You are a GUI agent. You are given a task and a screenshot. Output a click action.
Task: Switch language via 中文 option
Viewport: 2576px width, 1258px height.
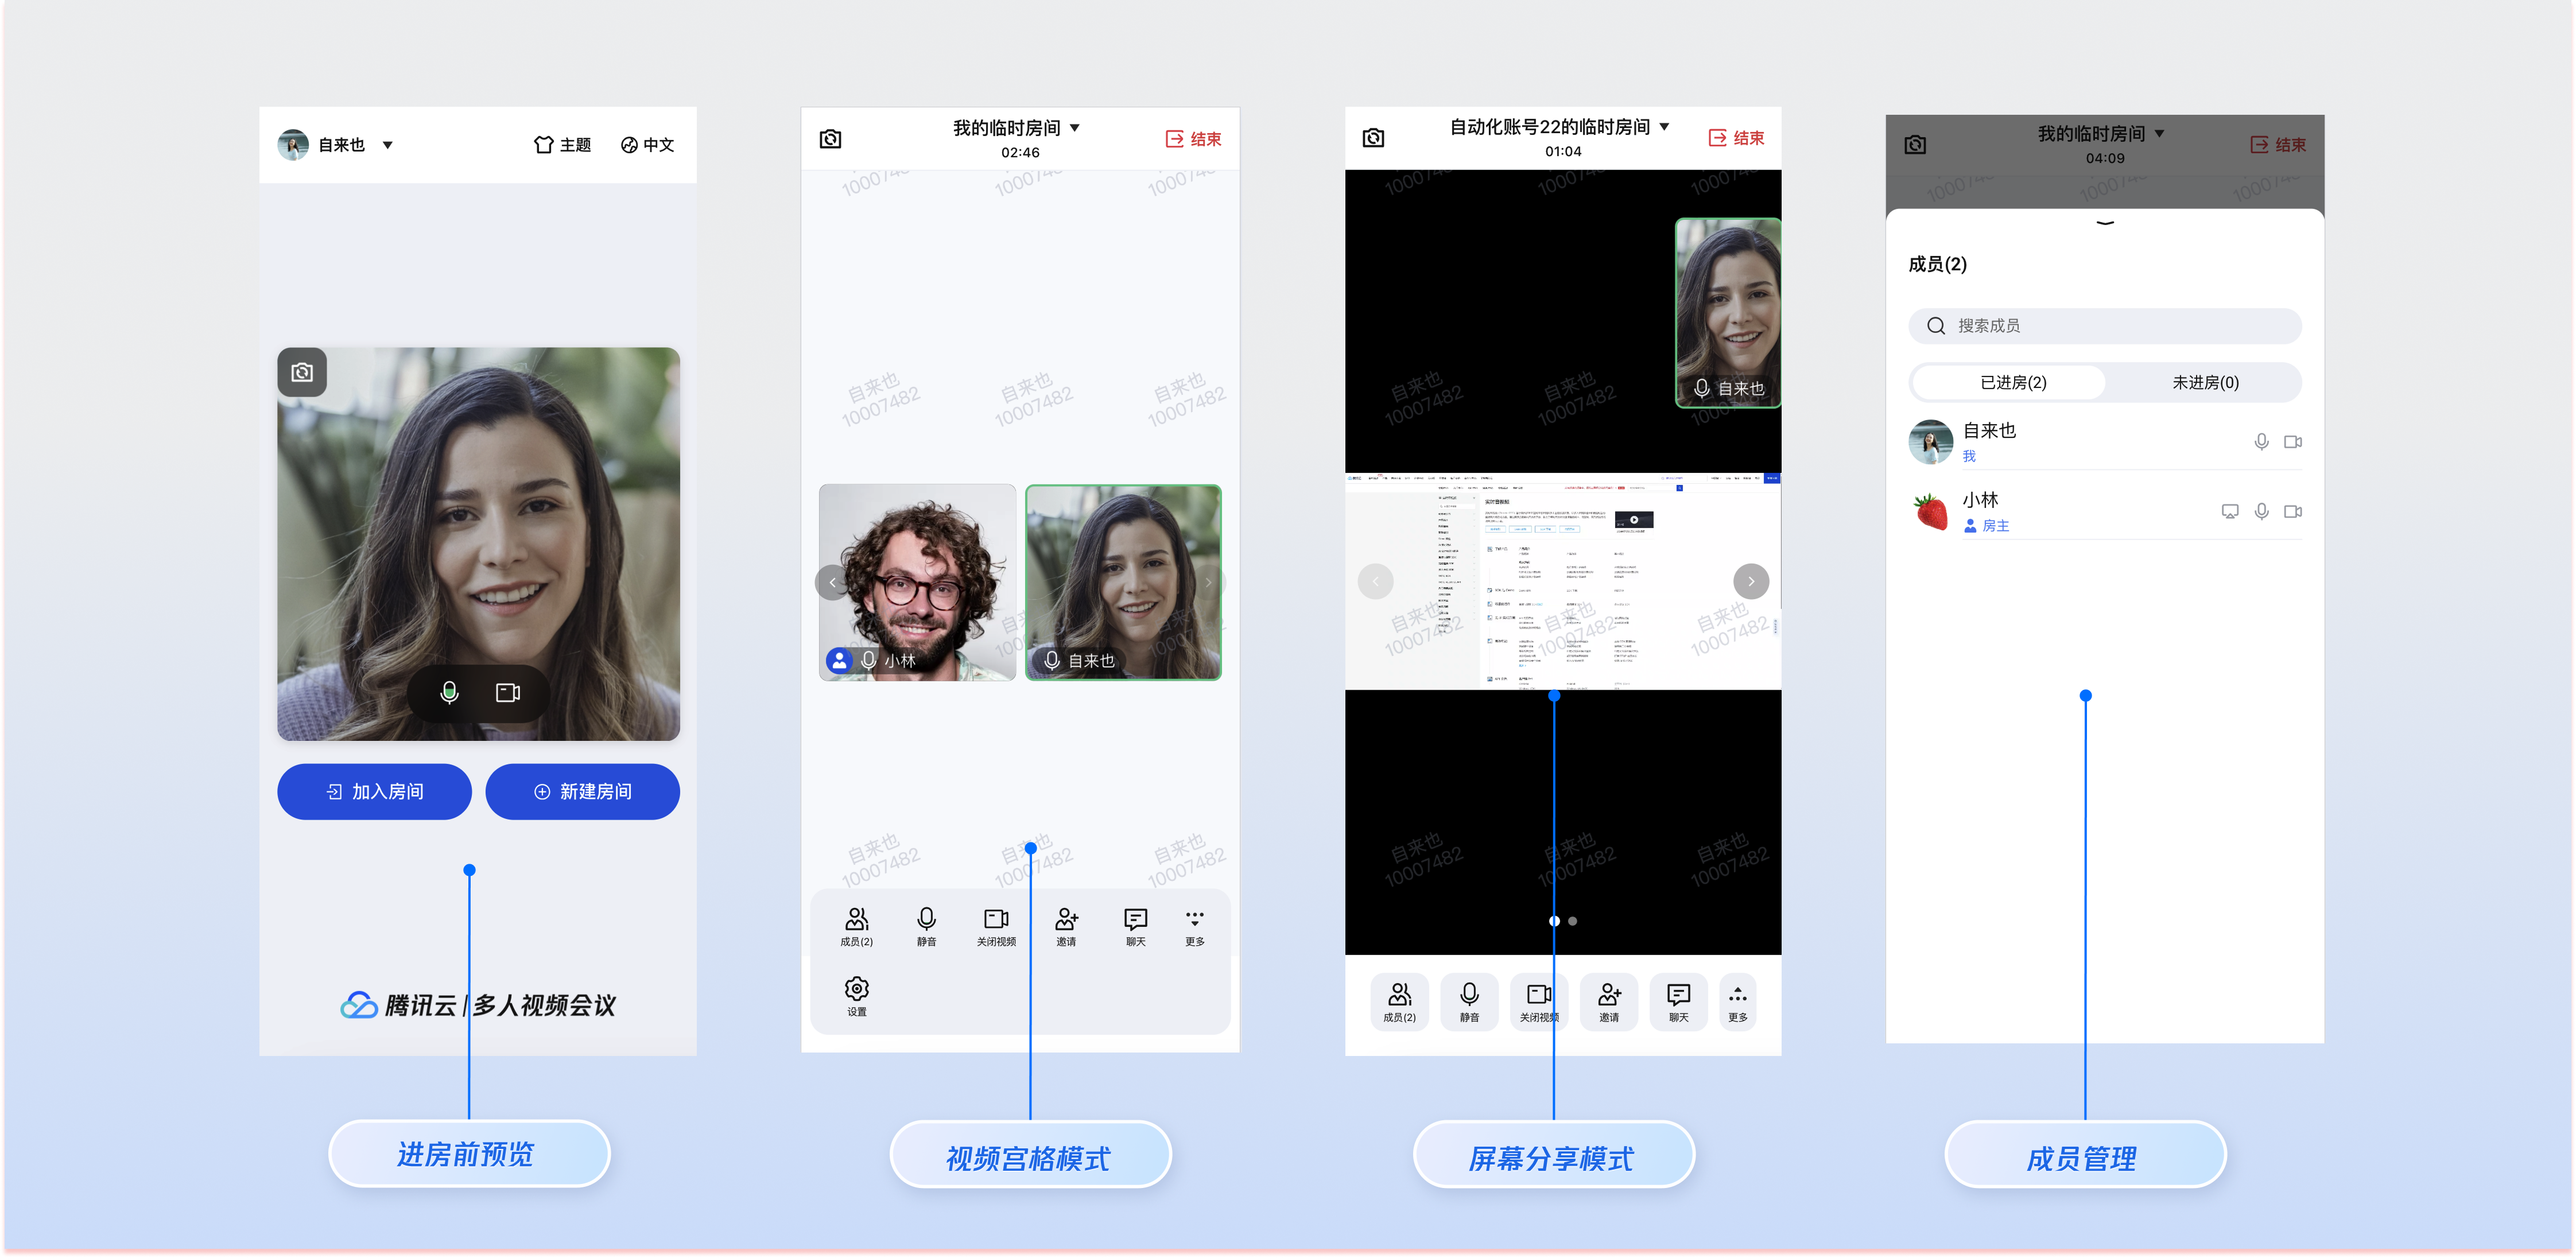pos(647,145)
